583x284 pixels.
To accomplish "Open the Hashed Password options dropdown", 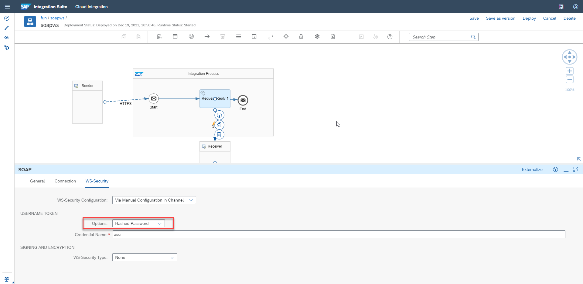I will [138, 223].
